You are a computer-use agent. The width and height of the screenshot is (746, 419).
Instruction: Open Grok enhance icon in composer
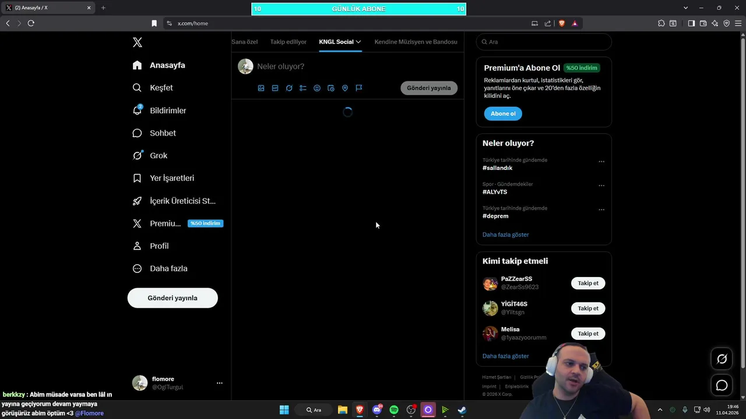point(289,88)
